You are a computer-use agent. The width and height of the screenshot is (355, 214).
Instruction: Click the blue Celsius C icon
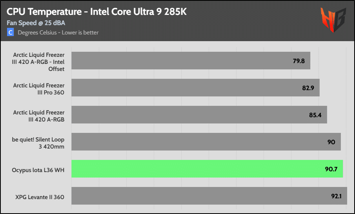tap(11, 33)
